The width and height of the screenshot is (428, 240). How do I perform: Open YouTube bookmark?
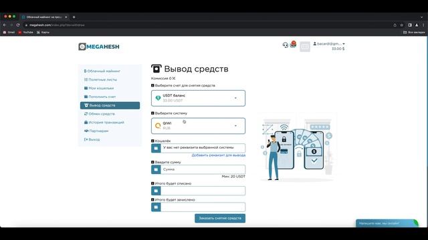tap(25, 33)
